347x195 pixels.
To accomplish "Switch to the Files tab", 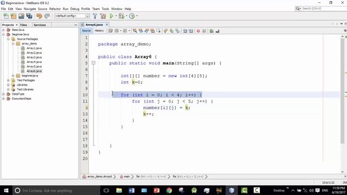I will click(x=23, y=25).
